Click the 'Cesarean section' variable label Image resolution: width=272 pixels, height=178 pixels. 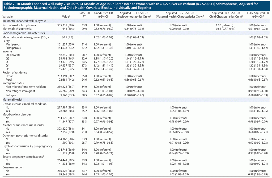coord(13,167)
